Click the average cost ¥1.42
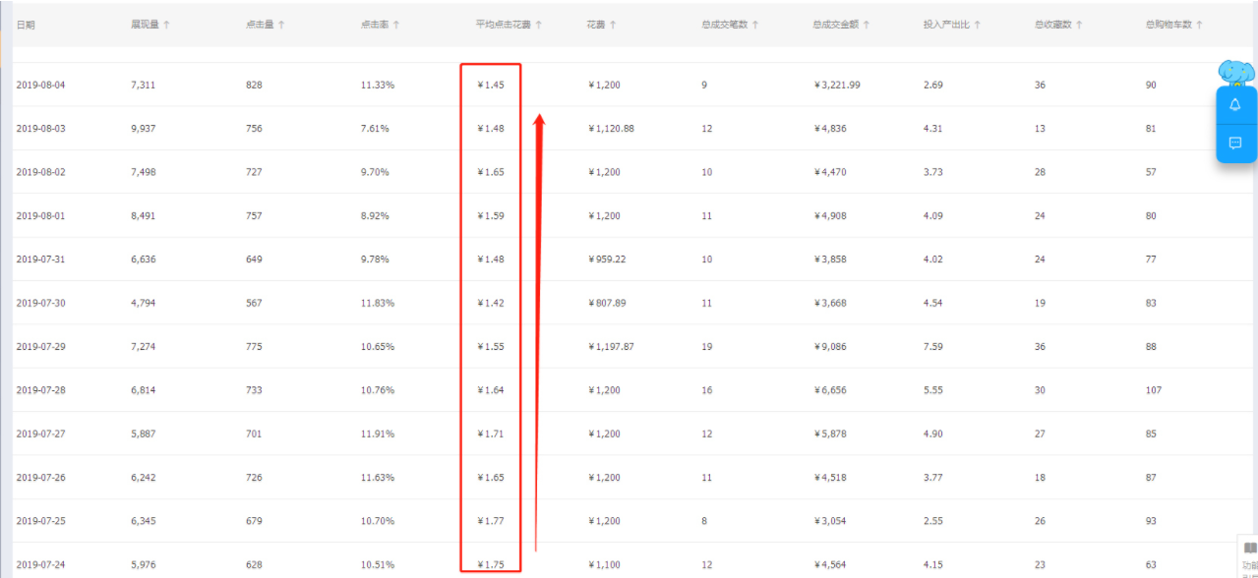The width and height of the screenshot is (1258, 578). click(x=491, y=303)
